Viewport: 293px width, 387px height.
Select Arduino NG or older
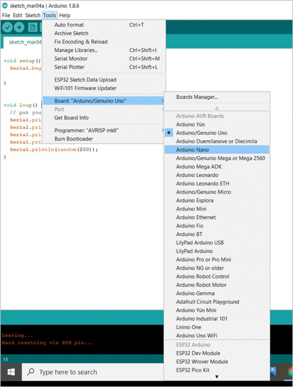[217, 268]
